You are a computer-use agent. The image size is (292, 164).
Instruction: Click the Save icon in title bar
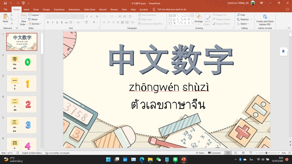point(5,3)
